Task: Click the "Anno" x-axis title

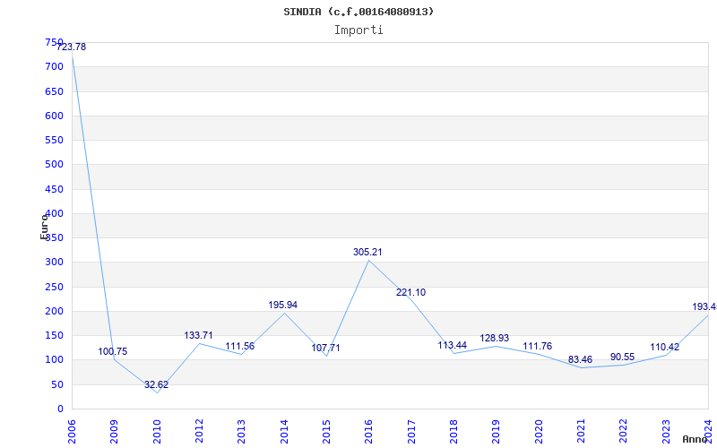Action: tap(696, 439)
